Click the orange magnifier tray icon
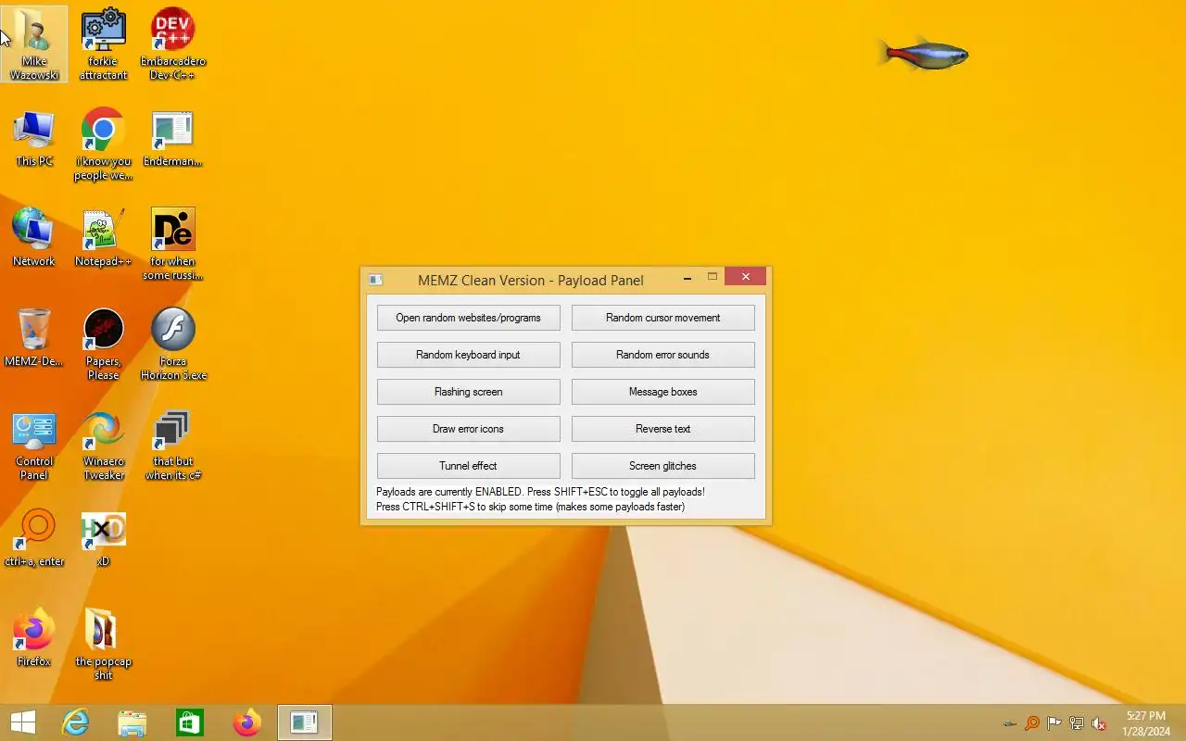This screenshot has width=1186, height=741. coord(1032,723)
